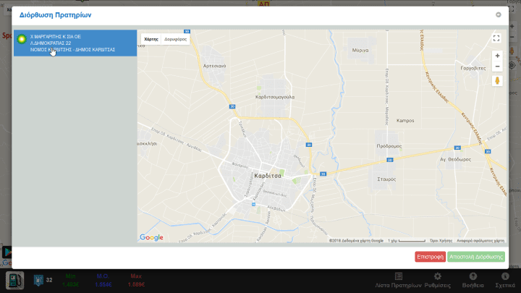The height and width of the screenshot is (293, 521).
Task: Click the M.O. average price value
Action: (x=103, y=285)
